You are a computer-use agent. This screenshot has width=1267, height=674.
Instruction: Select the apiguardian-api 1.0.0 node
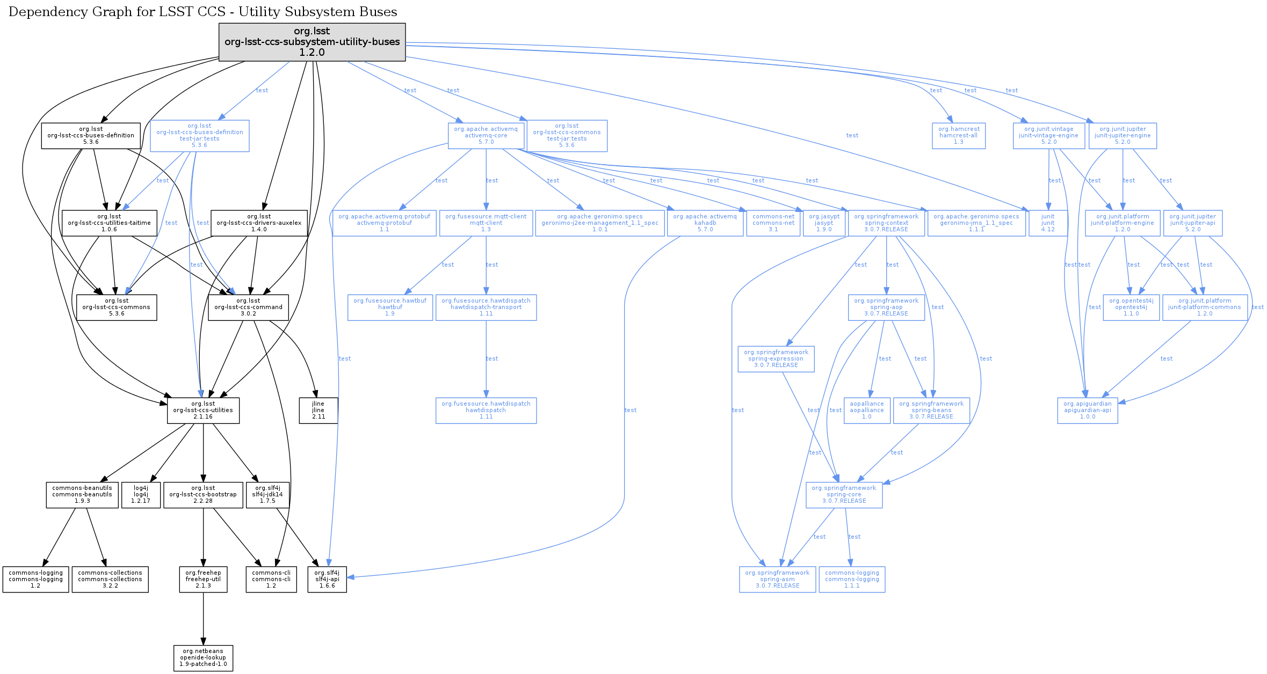(1088, 411)
